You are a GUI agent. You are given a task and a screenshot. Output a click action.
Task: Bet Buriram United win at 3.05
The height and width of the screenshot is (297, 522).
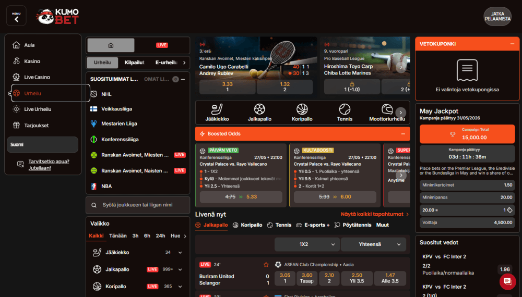285,278
